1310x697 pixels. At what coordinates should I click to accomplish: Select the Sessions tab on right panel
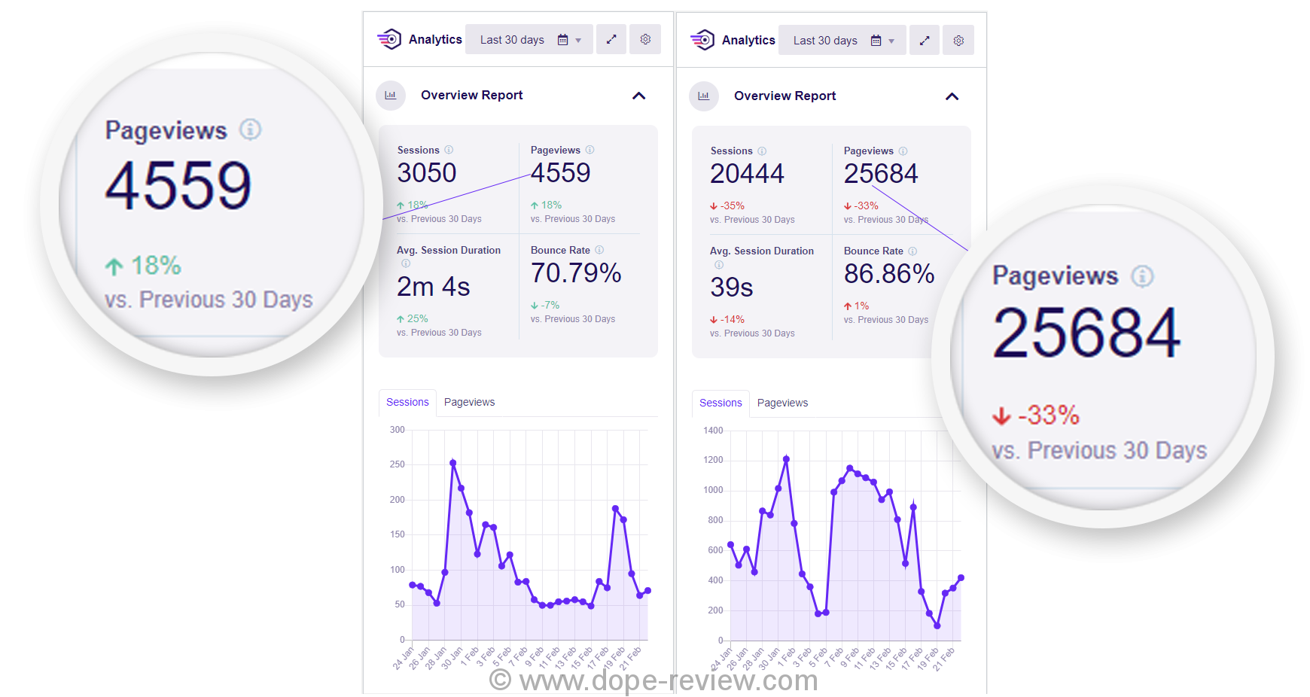(x=720, y=403)
